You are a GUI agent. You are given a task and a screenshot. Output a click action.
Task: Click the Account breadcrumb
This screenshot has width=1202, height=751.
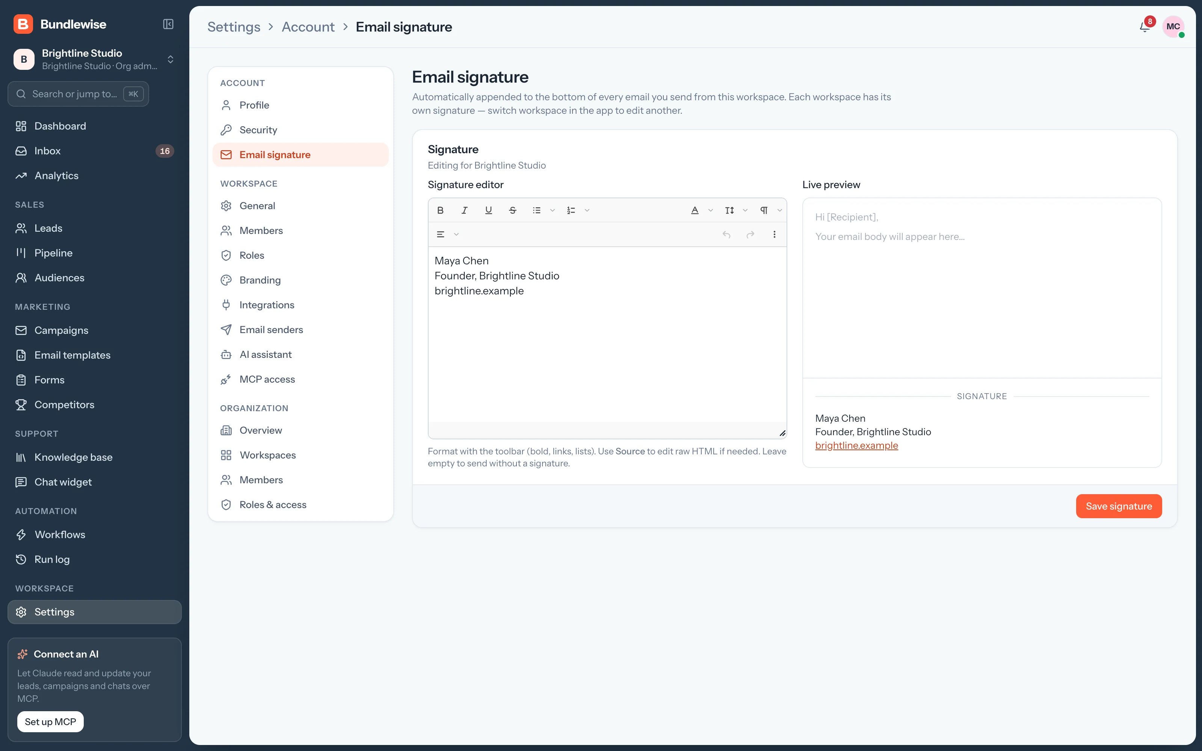(x=308, y=27)
